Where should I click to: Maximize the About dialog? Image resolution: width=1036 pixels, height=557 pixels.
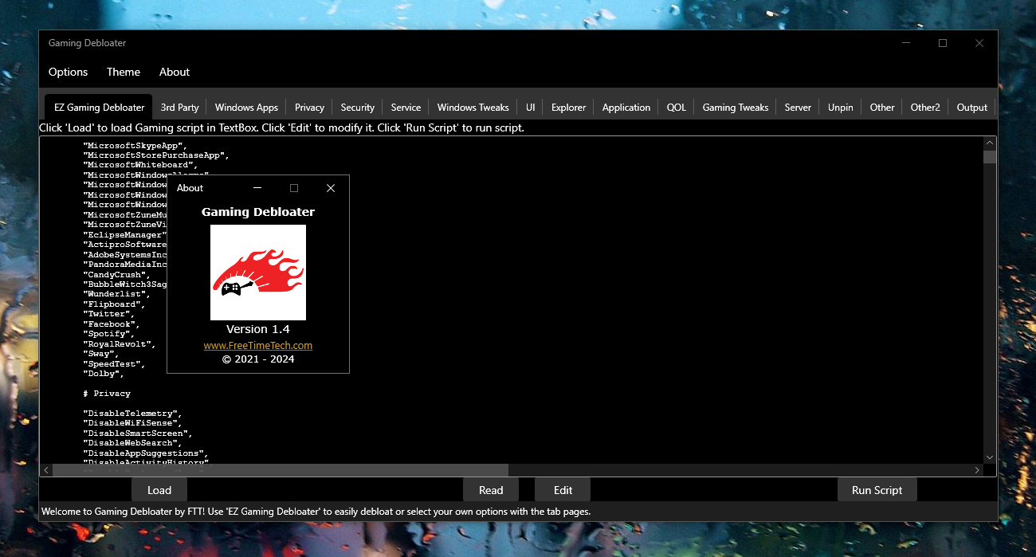click(x=294, y=188)
